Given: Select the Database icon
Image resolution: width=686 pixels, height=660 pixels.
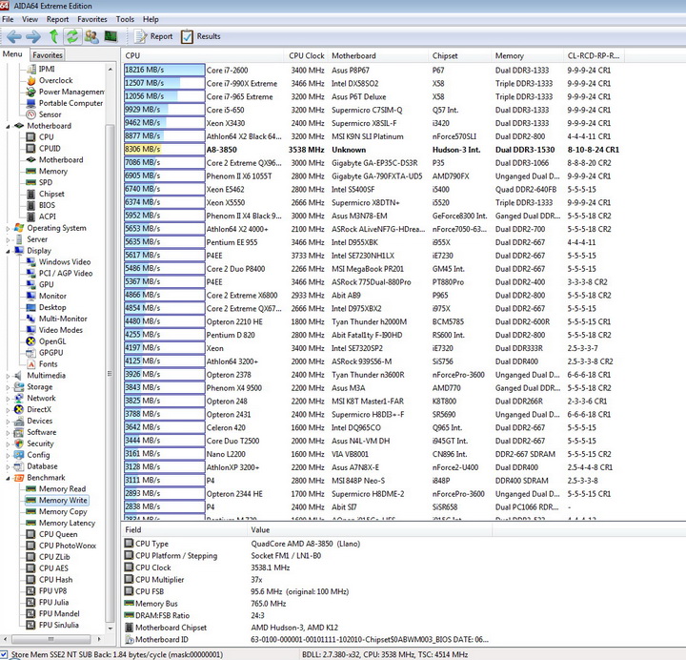Looking at the screenshot, I should [19, 466].
